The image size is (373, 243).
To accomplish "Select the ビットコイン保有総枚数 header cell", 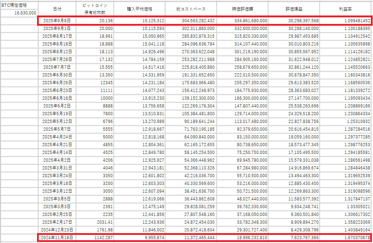I will pos(95,9).
